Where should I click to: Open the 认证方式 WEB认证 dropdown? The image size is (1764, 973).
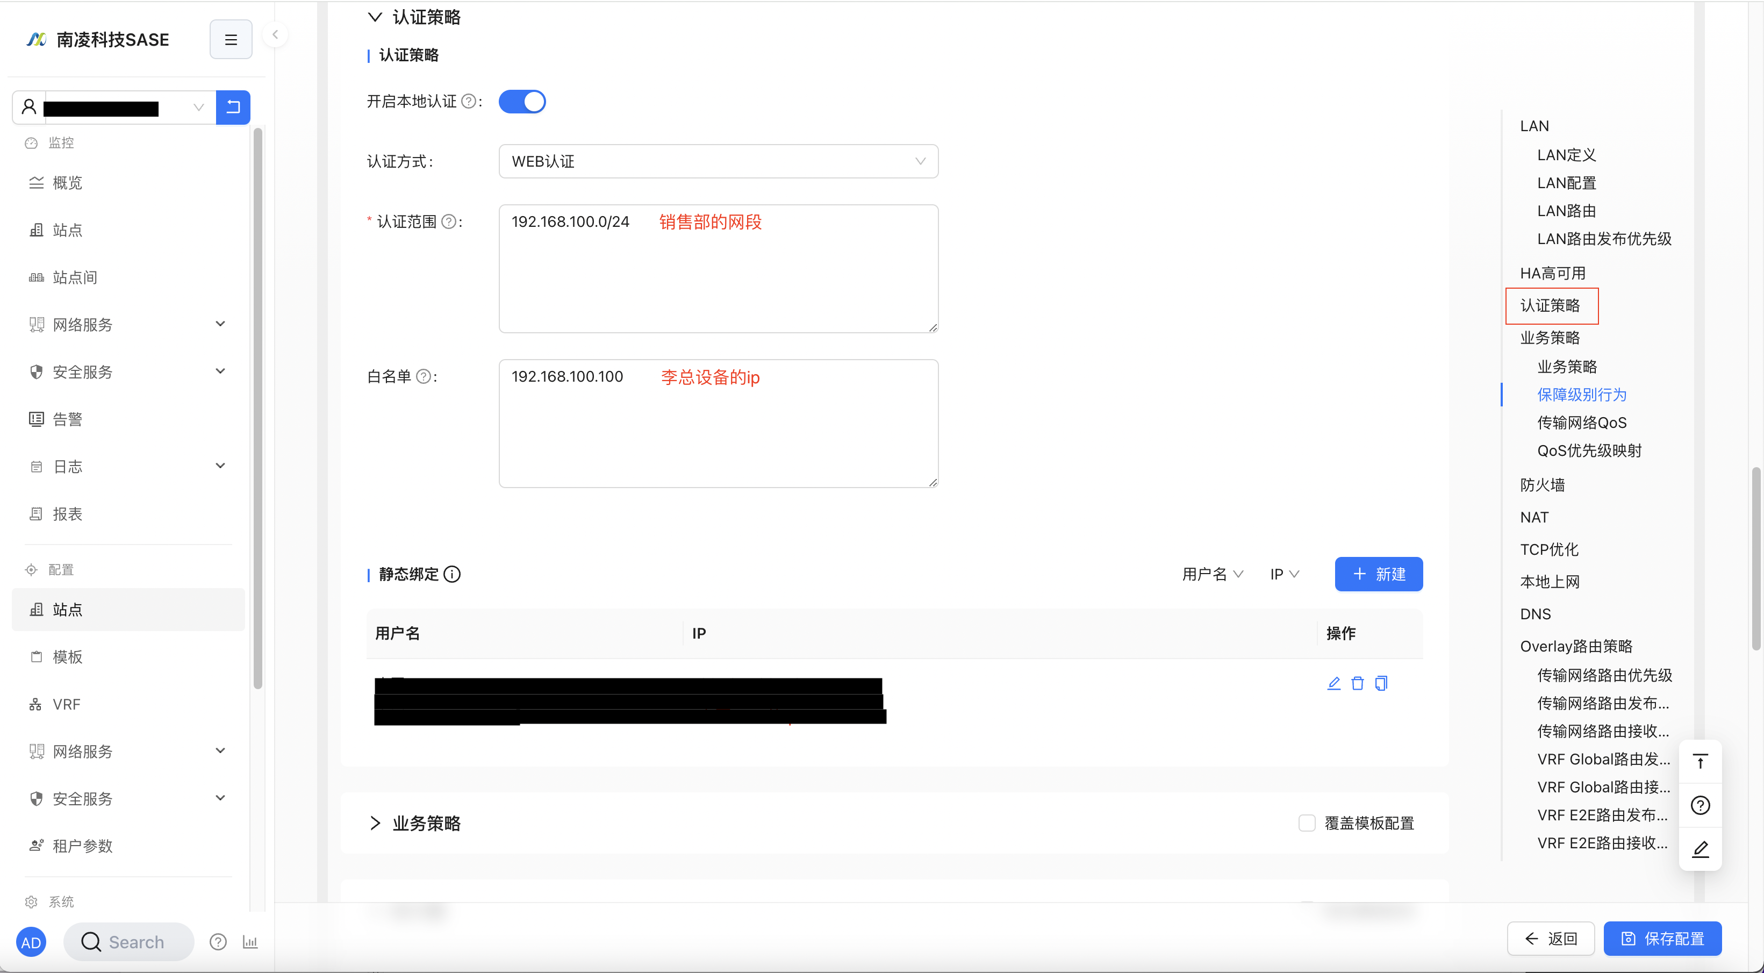[718, 162]
